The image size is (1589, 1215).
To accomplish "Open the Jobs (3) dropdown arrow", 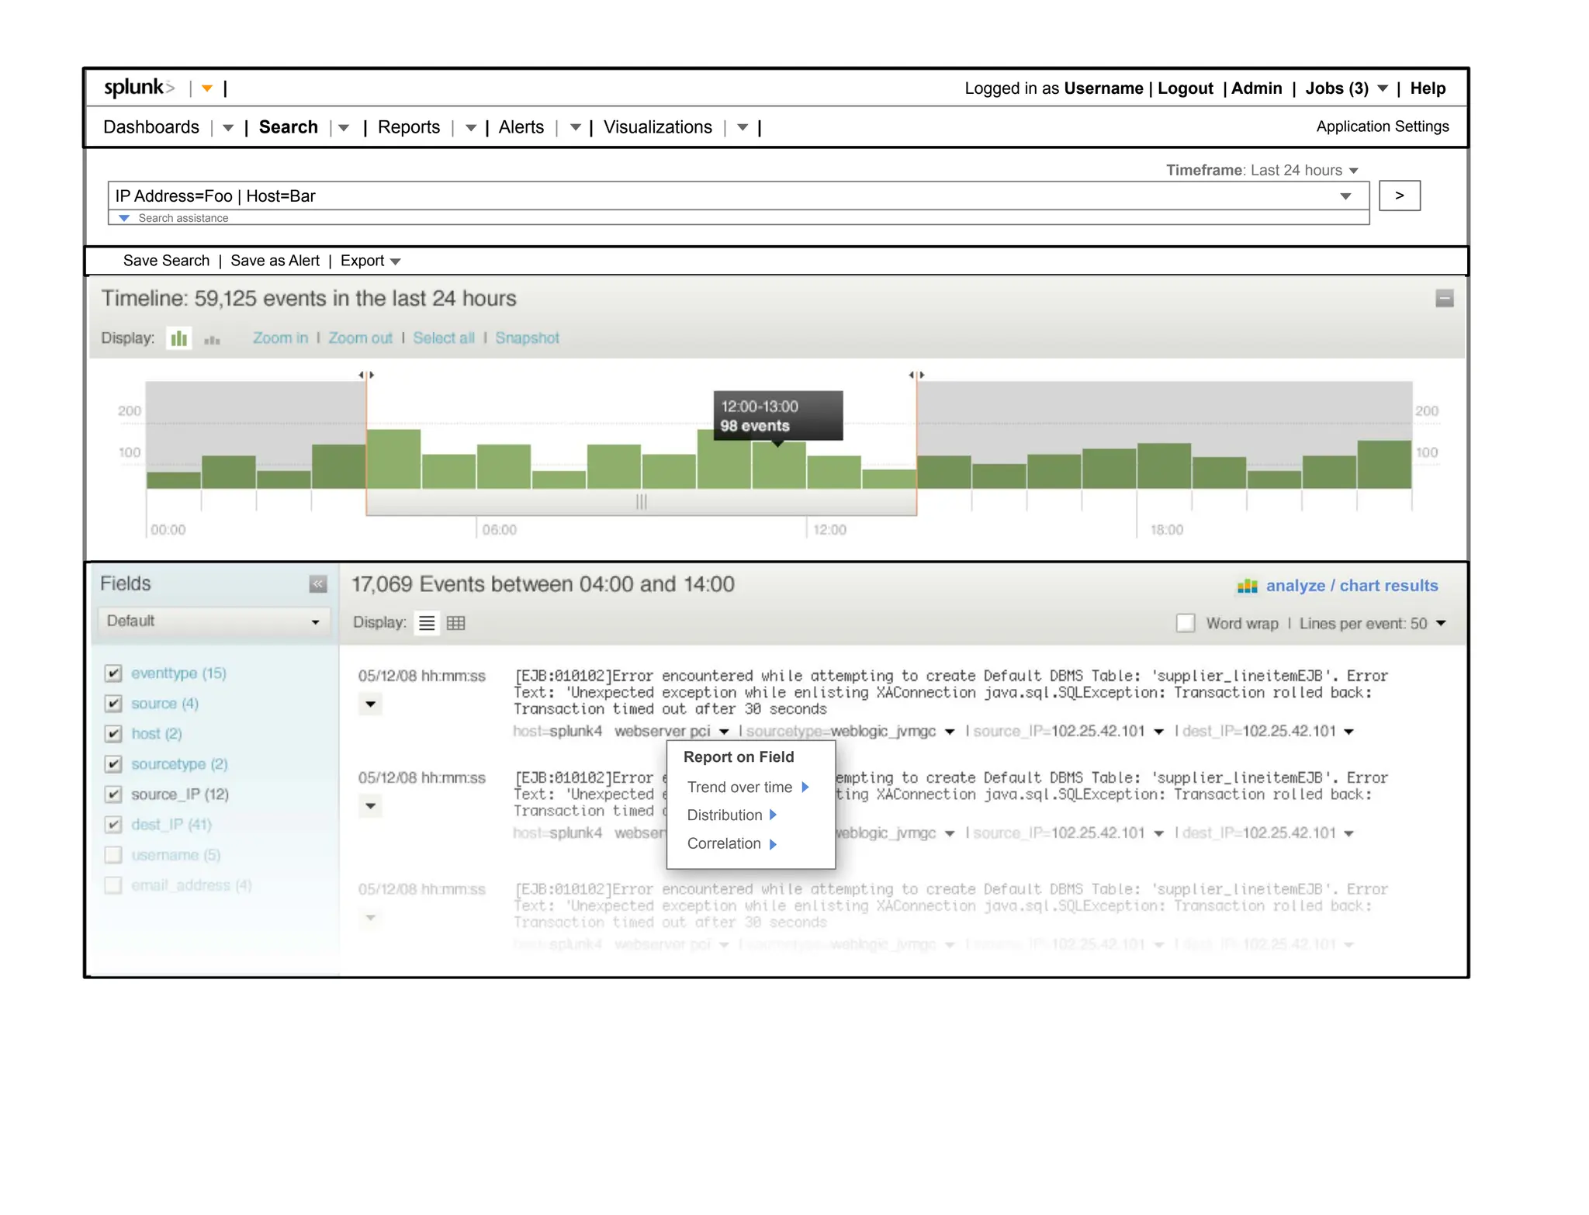I will tap(1383, 88).
